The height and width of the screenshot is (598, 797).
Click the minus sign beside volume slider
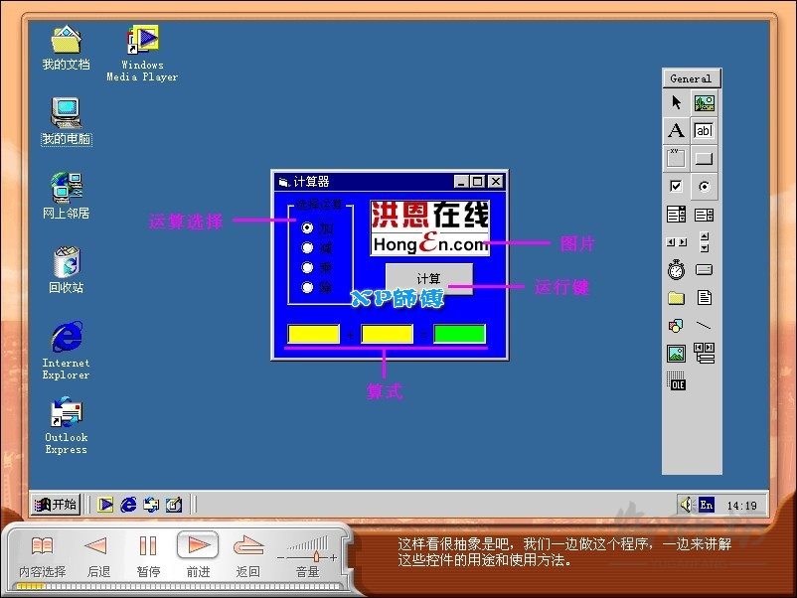[280, 557]
